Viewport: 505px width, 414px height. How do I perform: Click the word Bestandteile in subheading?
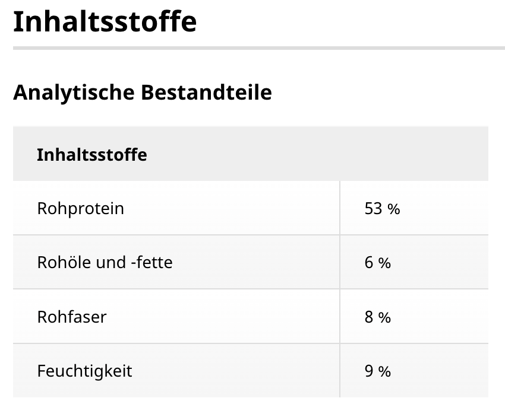pyautogui.click(x=206, y=93)
